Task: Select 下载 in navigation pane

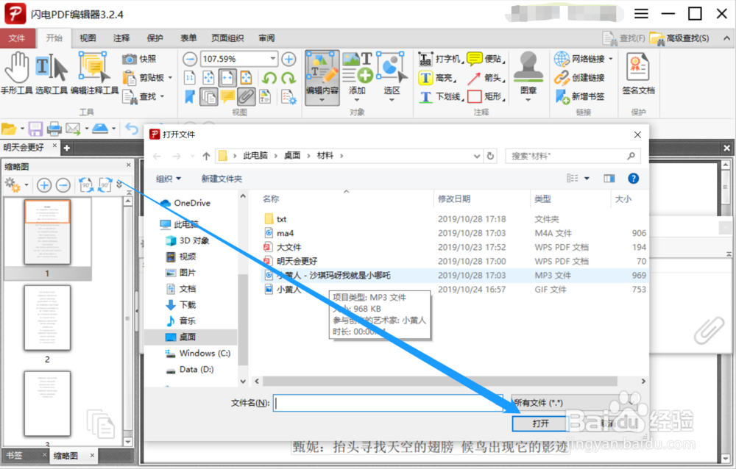Action: (x=181, y=305)
